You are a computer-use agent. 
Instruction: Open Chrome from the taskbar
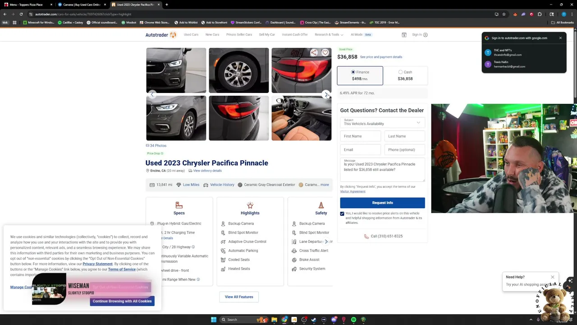[x=284, y=320]
